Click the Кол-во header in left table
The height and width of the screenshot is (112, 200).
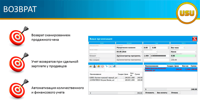pyautogui.click(x=132, y=74)
